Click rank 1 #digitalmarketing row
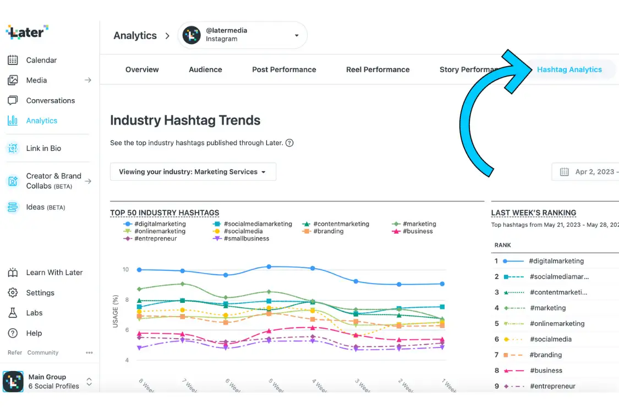 click(x=555, y=261)
